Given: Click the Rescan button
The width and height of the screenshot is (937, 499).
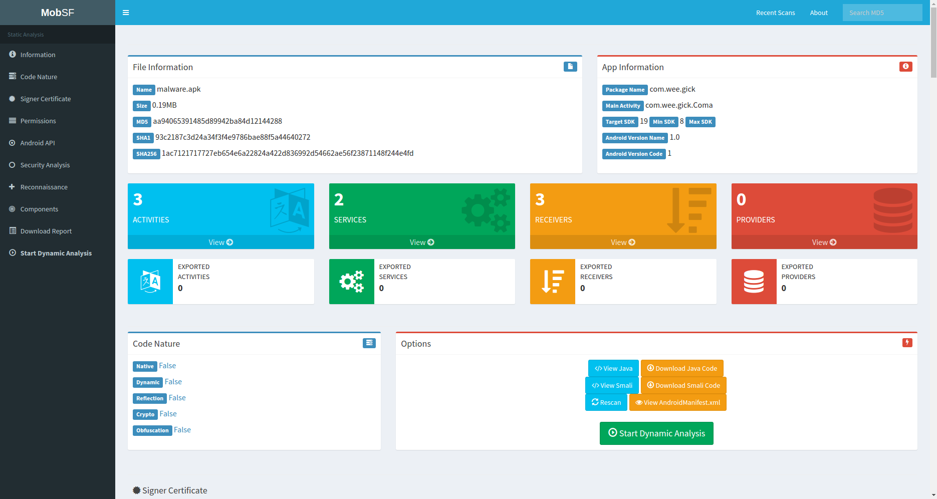Looking at the screenshot, I should tap(606, 403).
